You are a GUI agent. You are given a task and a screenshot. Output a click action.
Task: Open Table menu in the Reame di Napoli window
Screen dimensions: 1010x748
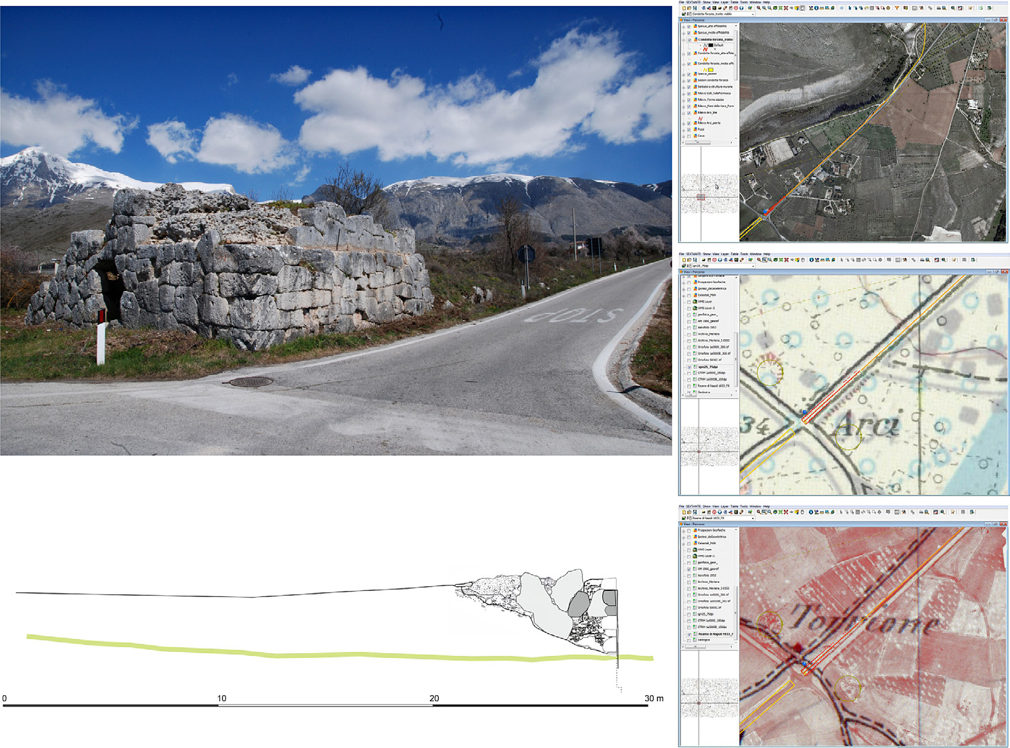pos(734,506)
